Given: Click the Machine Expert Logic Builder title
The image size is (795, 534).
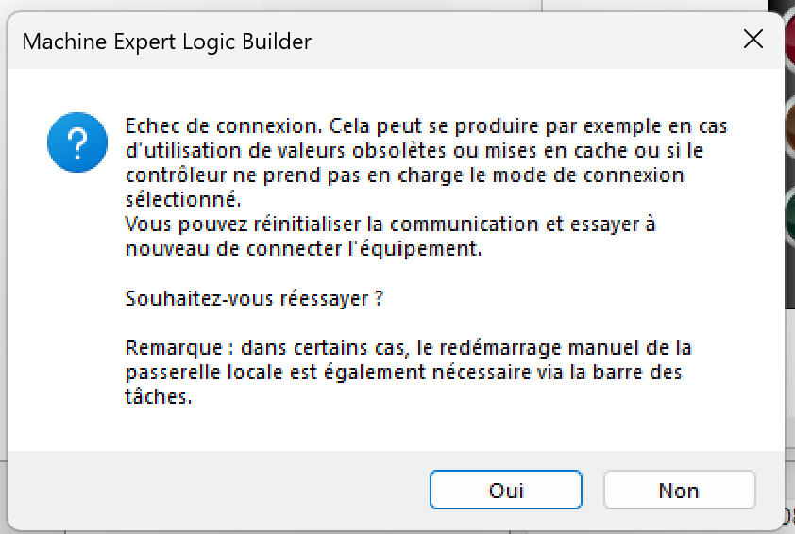Looking at the screenshot, I should [166, 42].
